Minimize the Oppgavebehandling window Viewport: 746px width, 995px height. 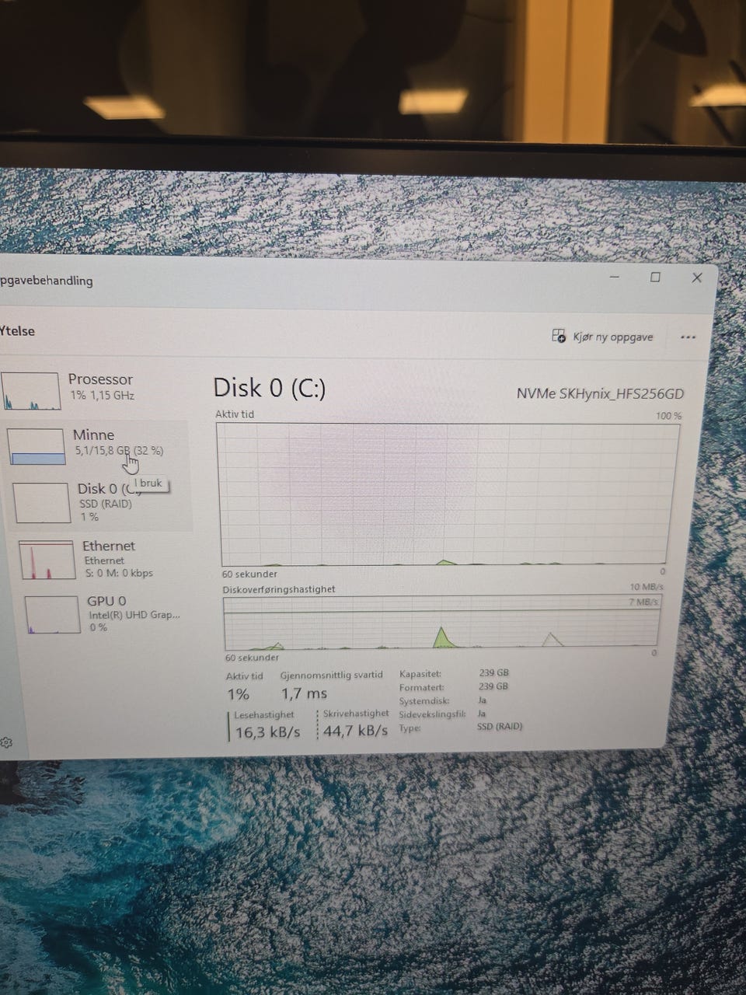click(x=615, y=278)
